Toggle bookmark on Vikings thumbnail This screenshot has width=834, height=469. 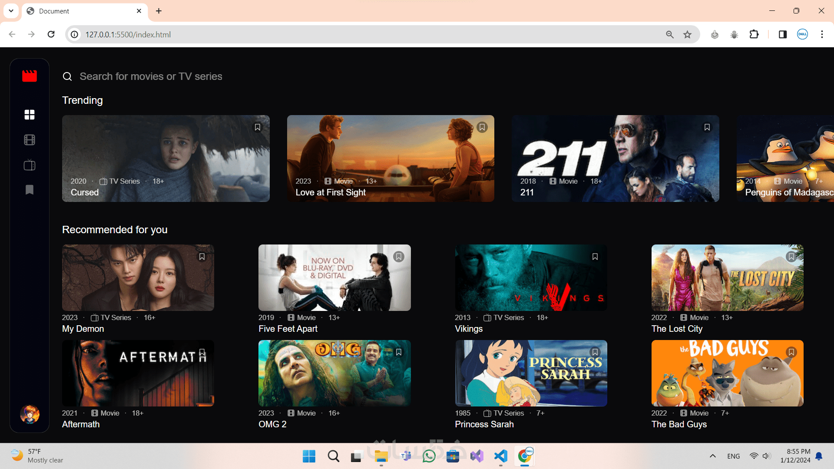click(595, 257)
